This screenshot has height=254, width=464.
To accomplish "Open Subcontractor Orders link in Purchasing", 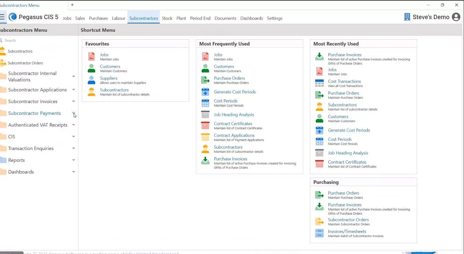I will coord(348,220).
